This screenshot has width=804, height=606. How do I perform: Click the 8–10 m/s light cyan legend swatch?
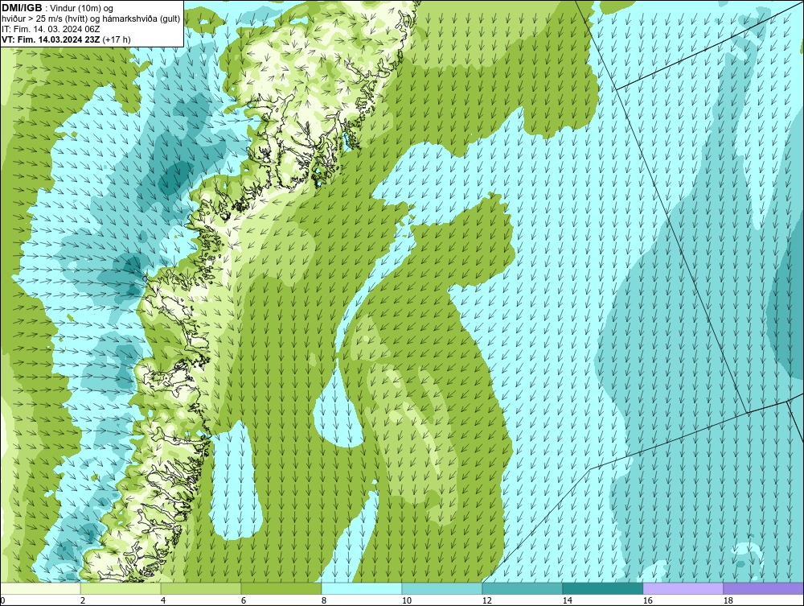pos(362,588)
